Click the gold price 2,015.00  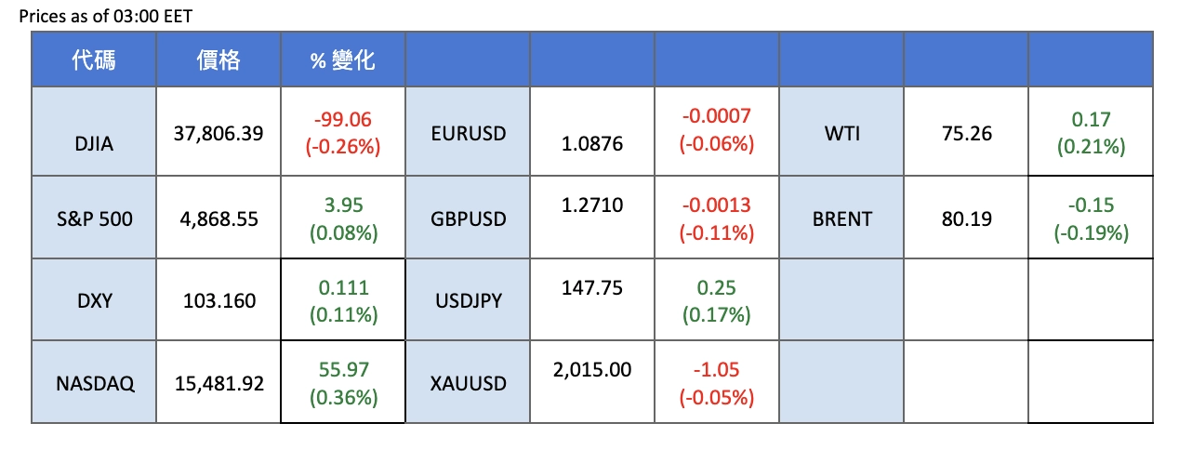[x=591, y=370]
